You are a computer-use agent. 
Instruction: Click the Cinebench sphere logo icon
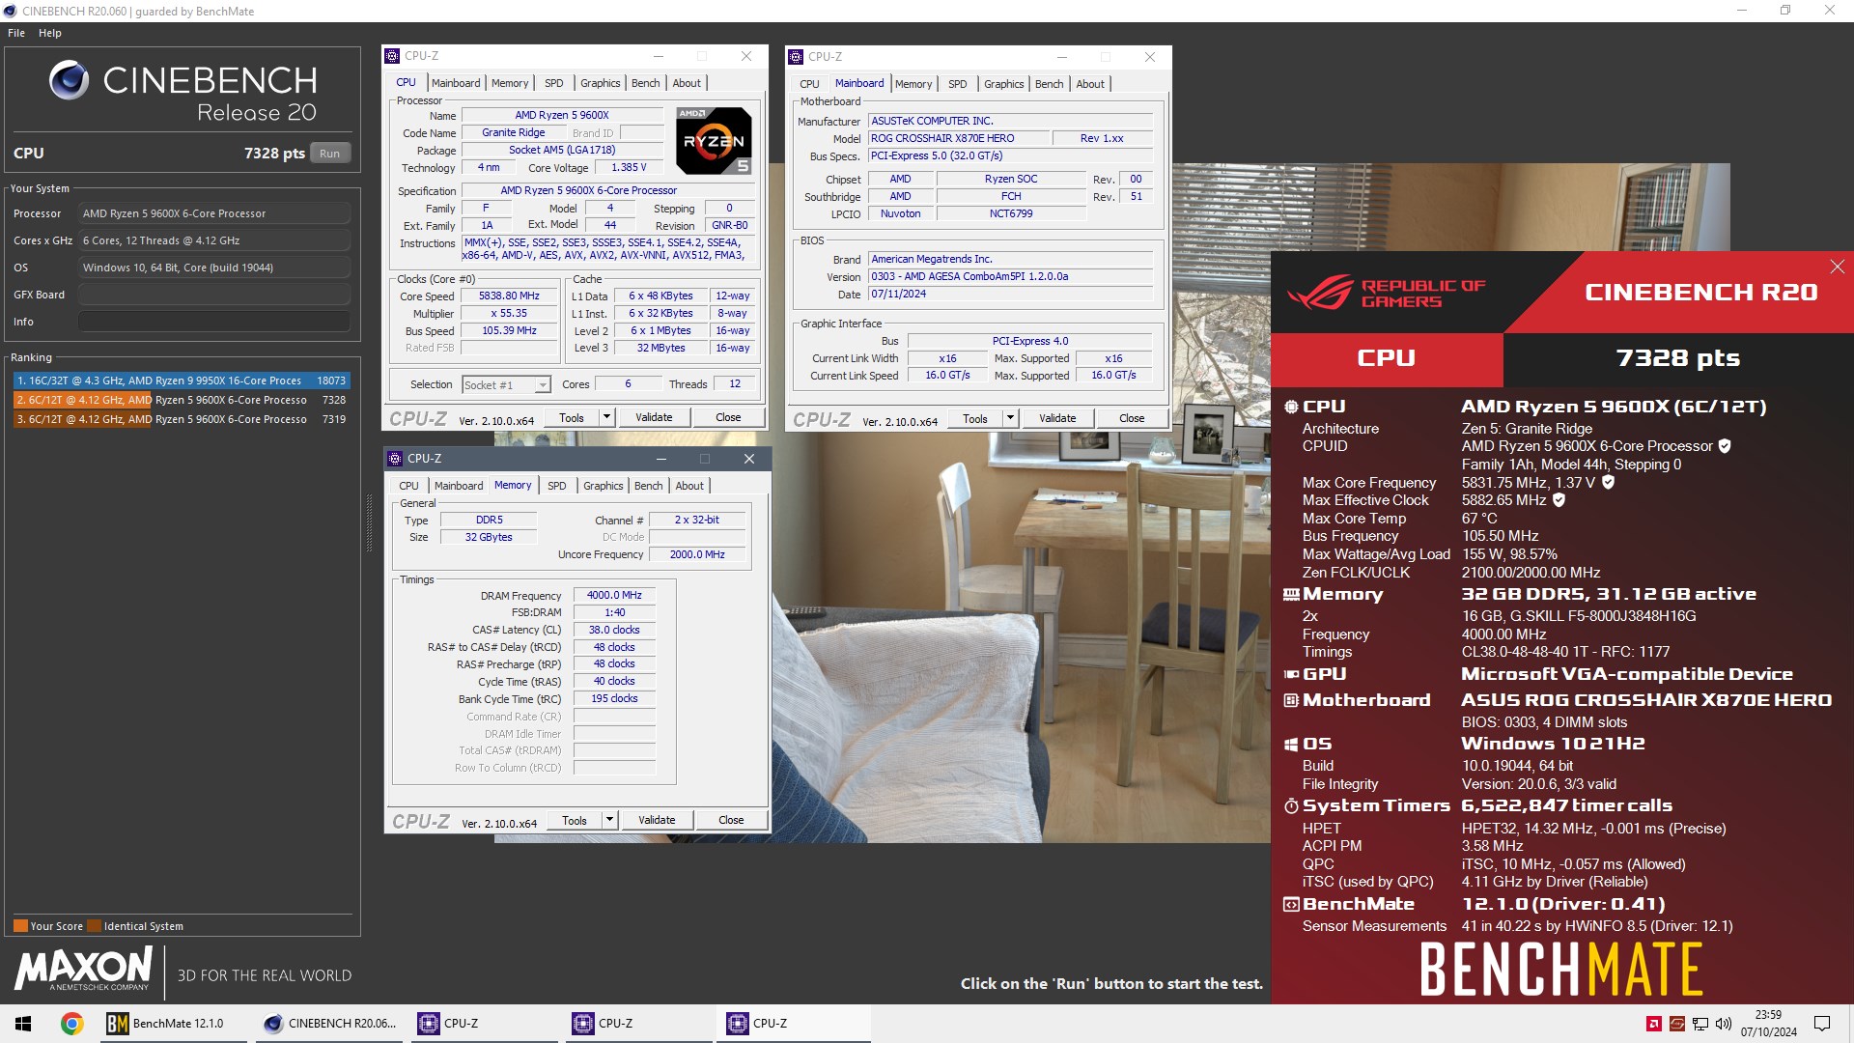click(69, 80)
